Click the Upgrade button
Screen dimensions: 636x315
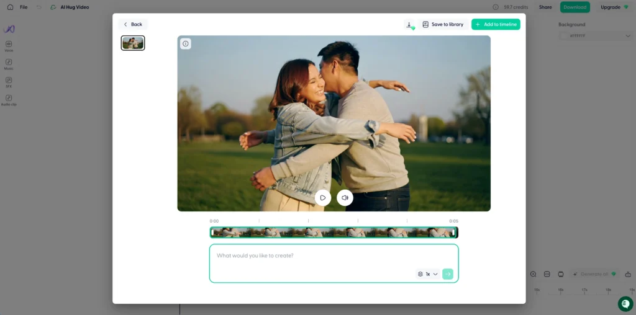point(614,7)
